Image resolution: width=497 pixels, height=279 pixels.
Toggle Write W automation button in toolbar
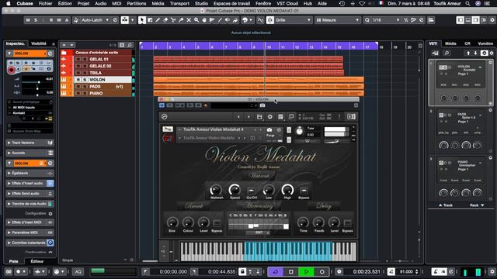[x=59, y=20]
